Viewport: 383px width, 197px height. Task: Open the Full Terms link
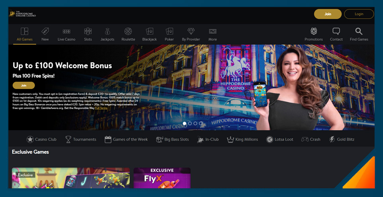(x=101, y=108)
